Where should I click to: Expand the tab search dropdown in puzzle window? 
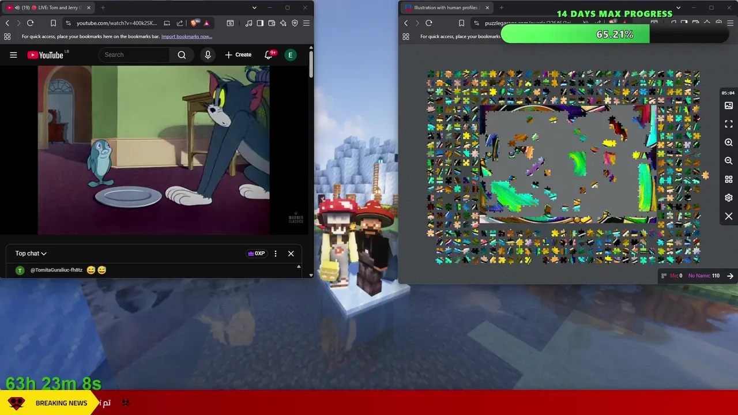point(678,7)
